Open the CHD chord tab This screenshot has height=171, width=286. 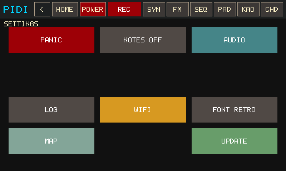pyautogui.click(x=272, y=9)
